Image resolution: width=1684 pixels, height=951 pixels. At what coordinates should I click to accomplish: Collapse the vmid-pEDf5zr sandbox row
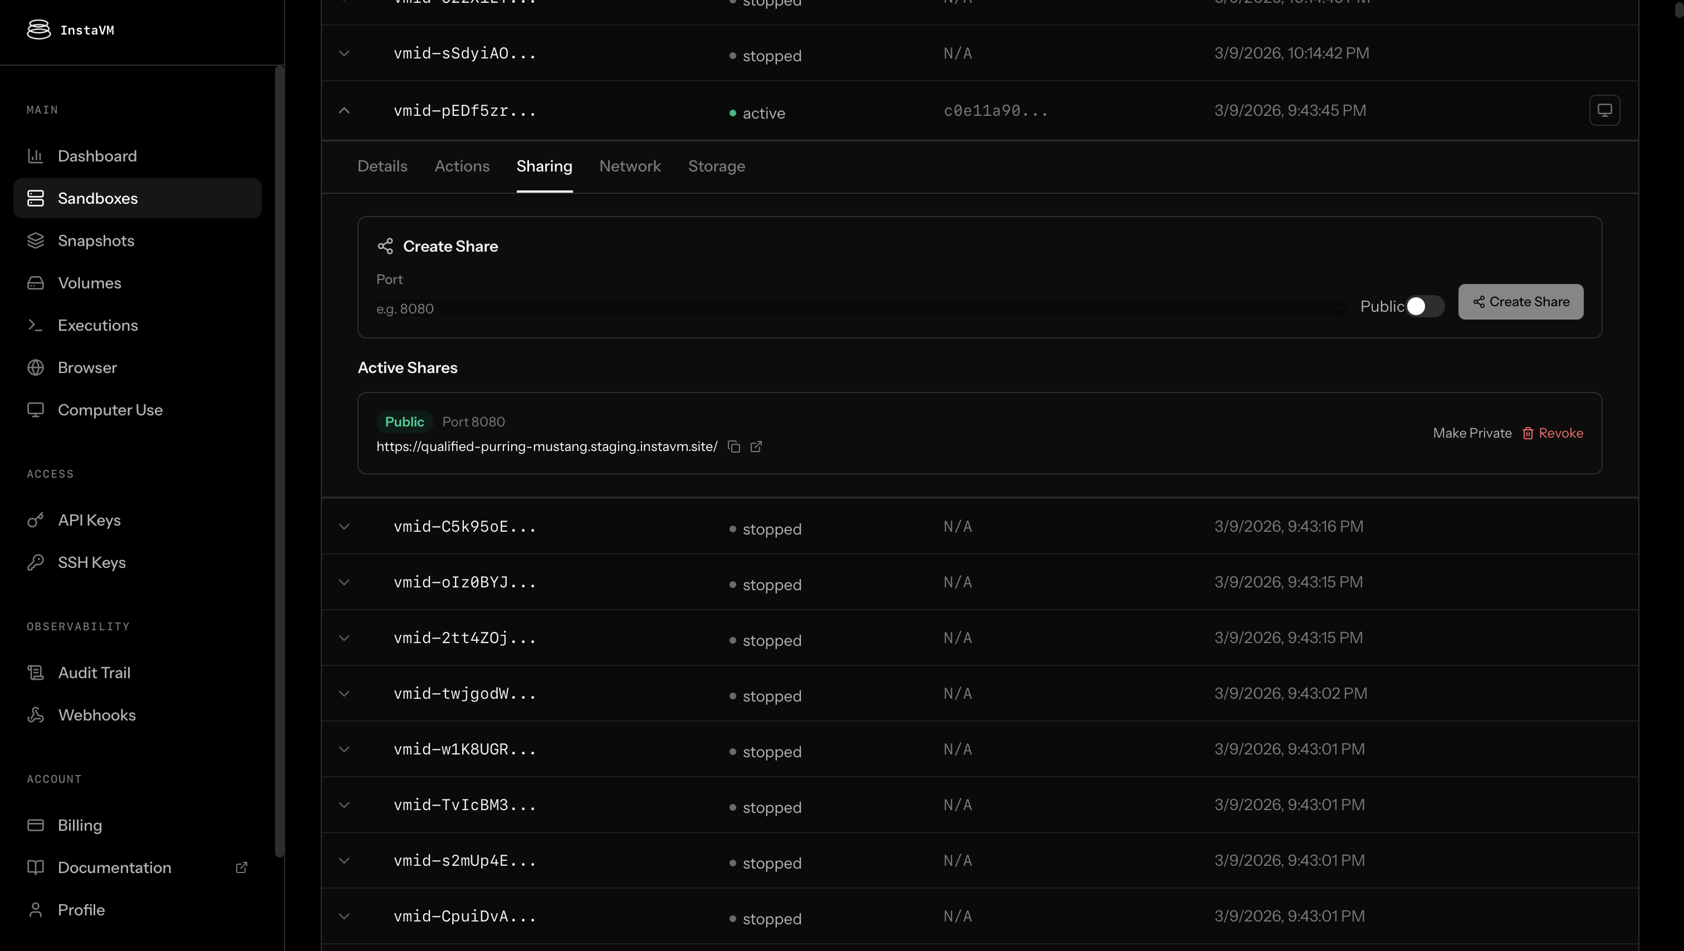pyautogui.click(x=345, y=110)
